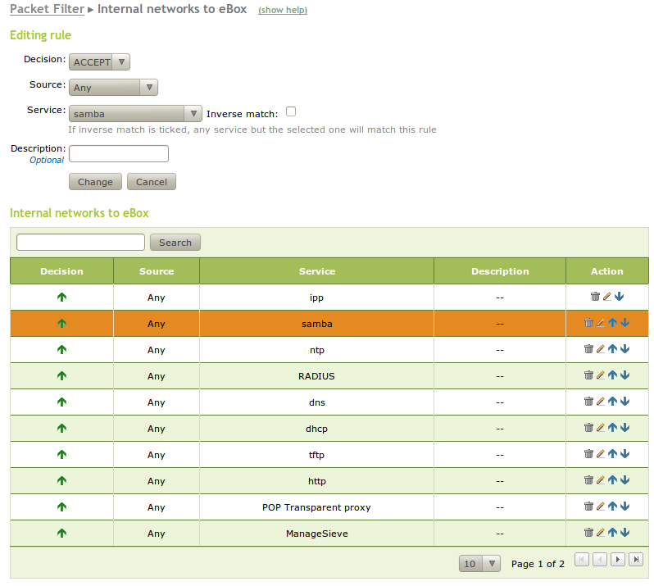Click the Description text field
This screenshot has width=654, height=586.
tap(119, 153)
